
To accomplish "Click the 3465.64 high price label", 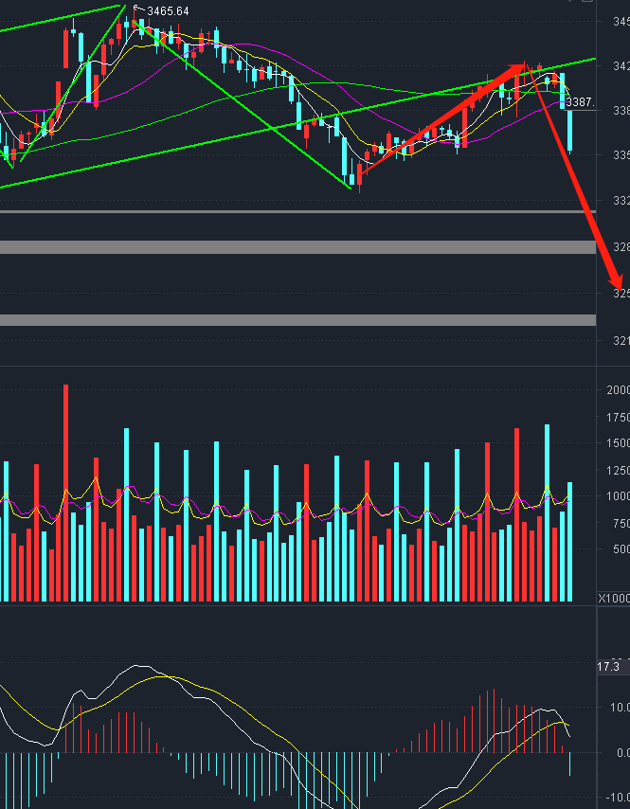I will click(x=168, y=10).
